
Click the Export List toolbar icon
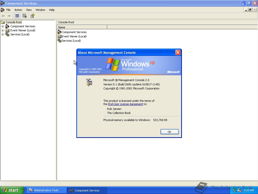coord(24,16)
